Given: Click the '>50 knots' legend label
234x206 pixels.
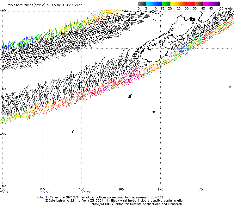Looking at the screenshot, I should (225, 8).
